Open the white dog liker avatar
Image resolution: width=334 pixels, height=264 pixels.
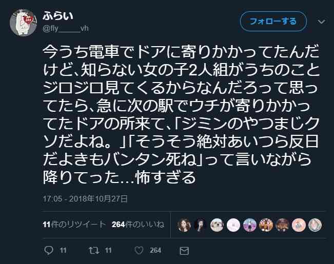(217, 225)
